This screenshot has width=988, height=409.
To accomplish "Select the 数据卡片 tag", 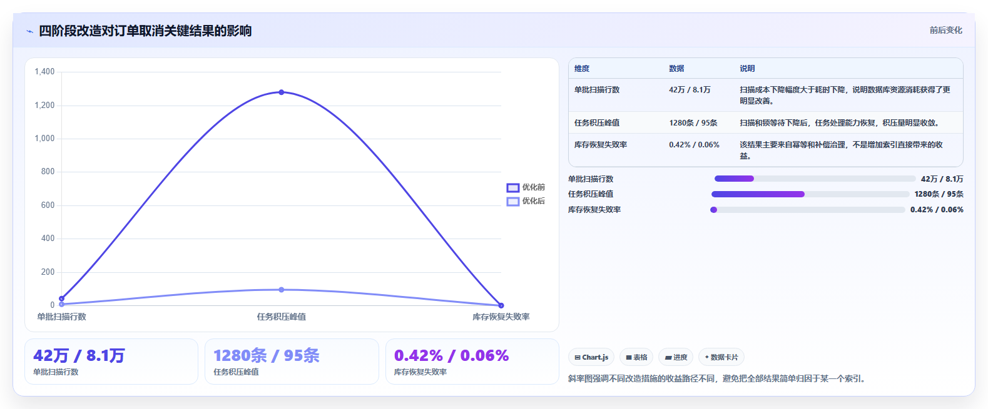I will point(721,357).
